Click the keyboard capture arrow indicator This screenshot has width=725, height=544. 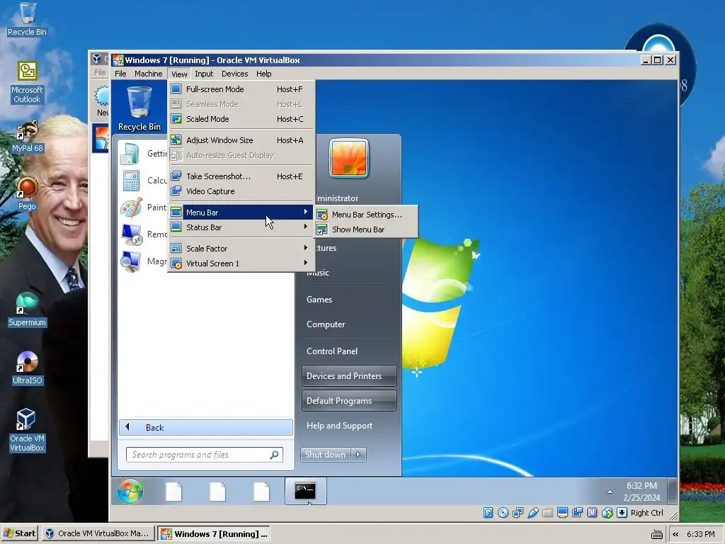pyautogui.click(x=622, y=513)
